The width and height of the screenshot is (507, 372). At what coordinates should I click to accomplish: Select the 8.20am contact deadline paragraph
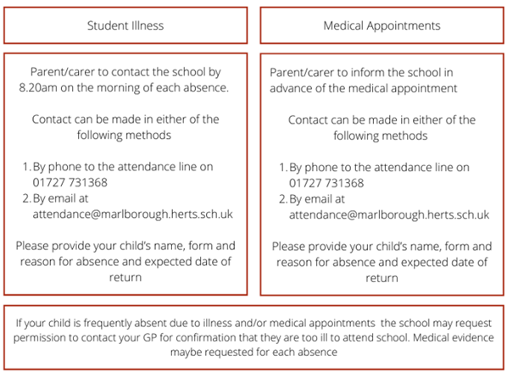pyautogui.click(x=124, y=80)
